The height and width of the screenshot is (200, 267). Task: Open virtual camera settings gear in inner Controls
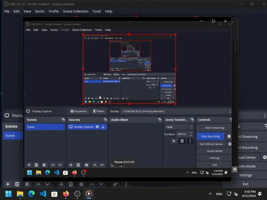(x=230, y=144)
